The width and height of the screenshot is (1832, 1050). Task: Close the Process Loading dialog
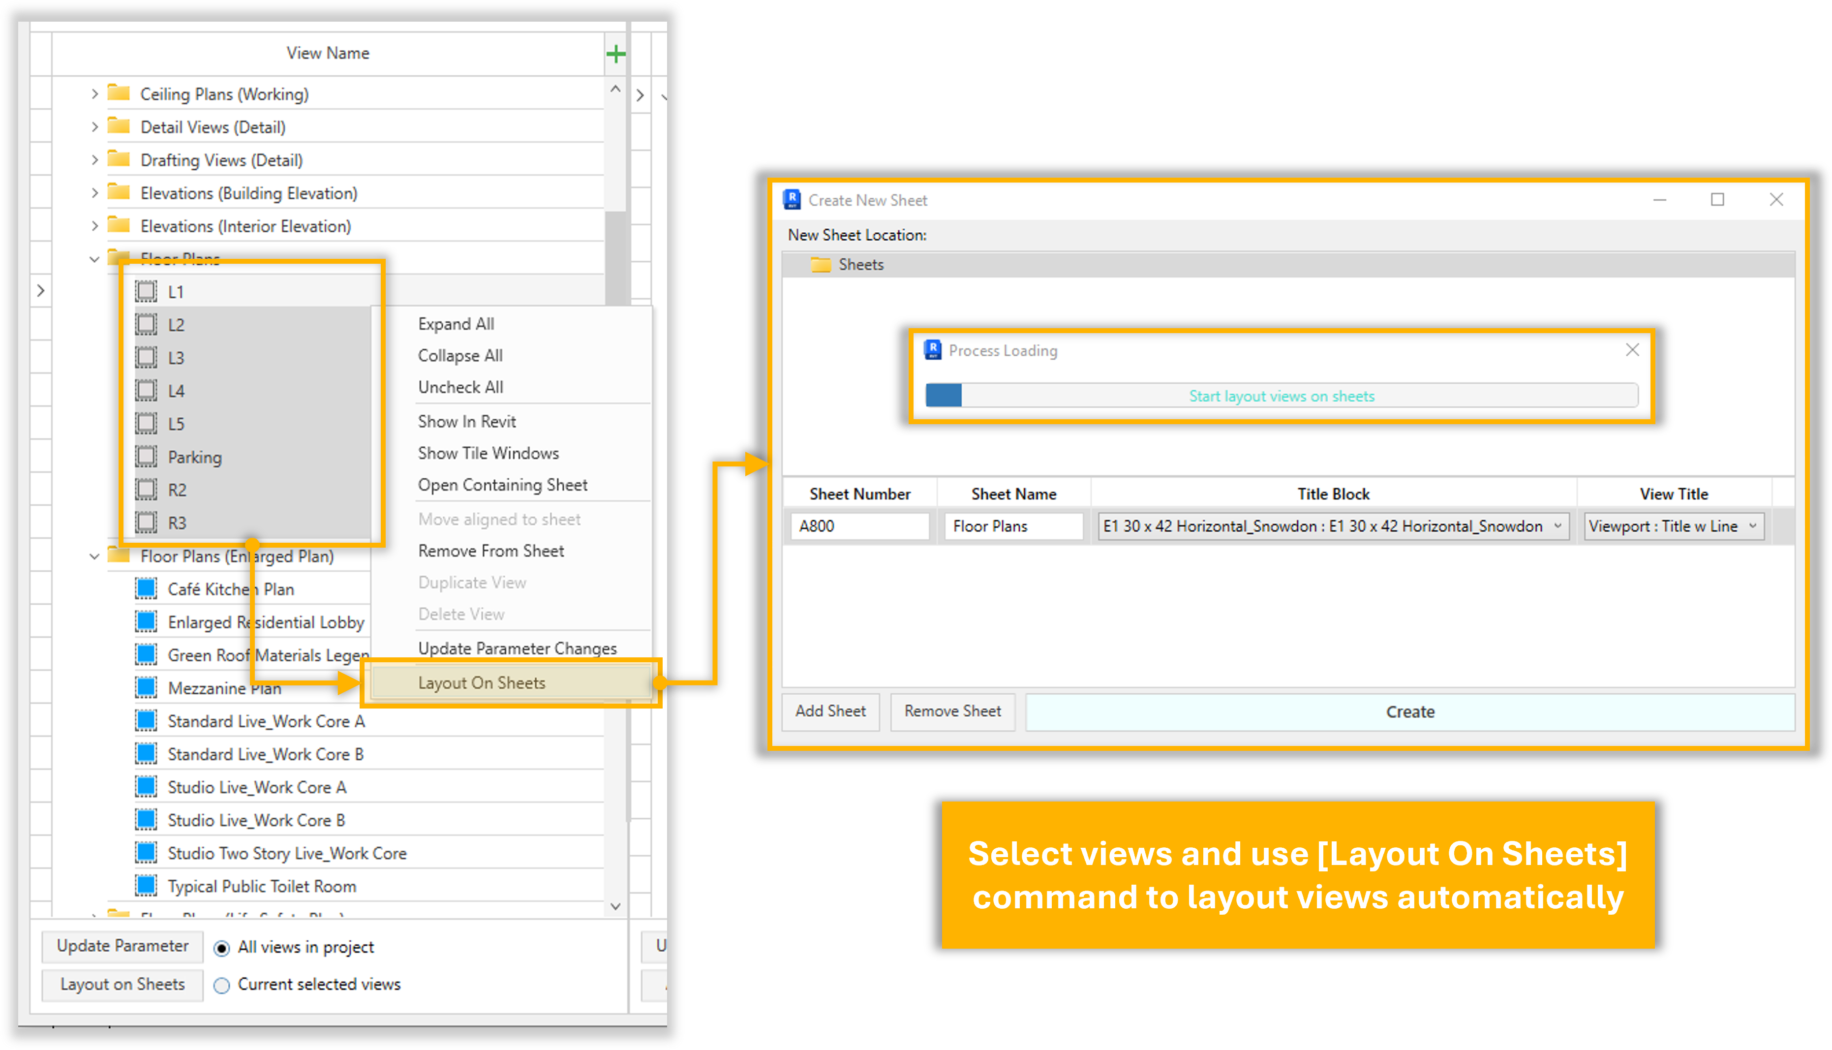click(1632, 350)
